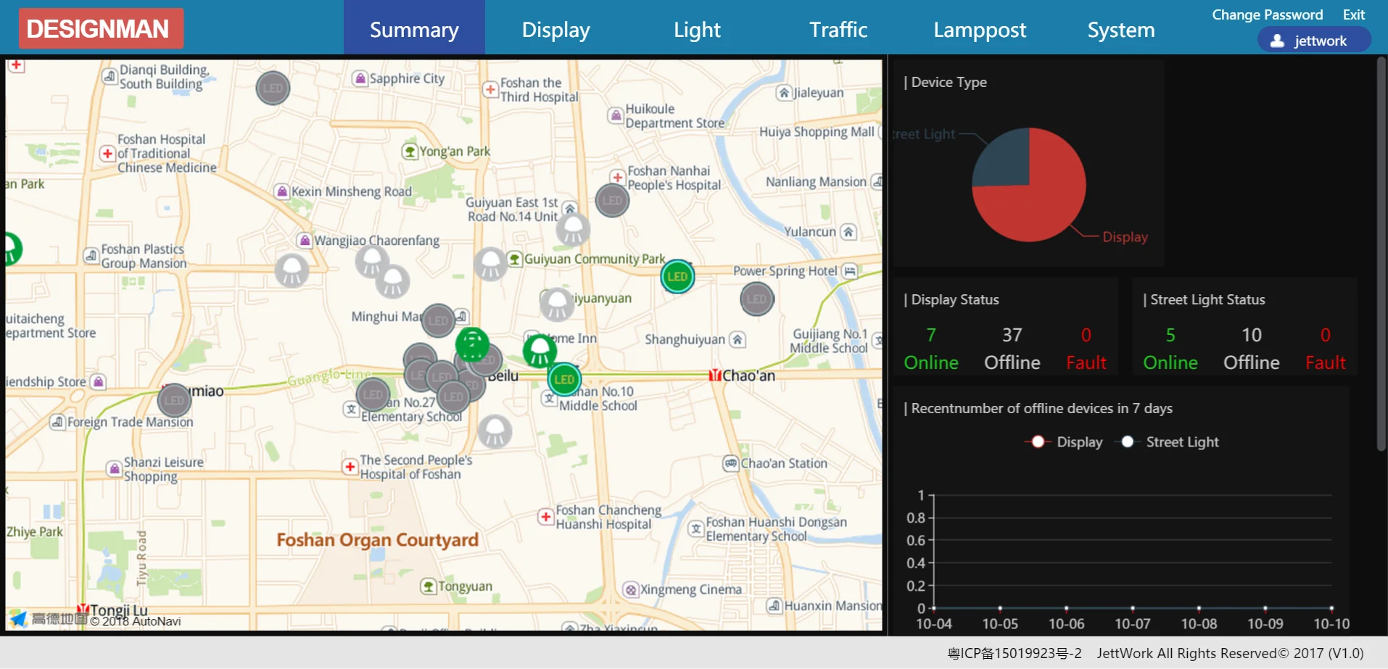Viewport: 1388px width, 669px height.
Task: Select green lamp marker at Home Inn
Action: pos(540,352)
